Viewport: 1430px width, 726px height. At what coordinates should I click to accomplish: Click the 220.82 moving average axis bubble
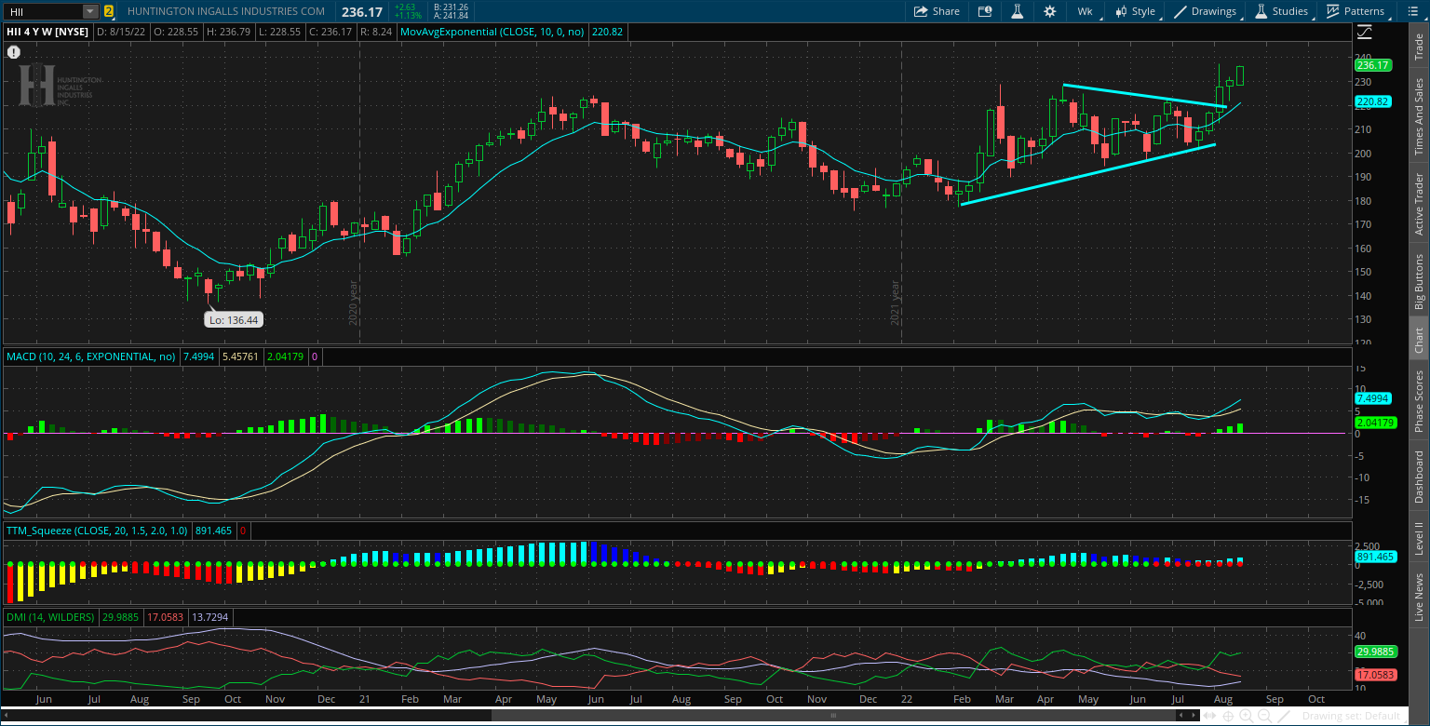pos(1373,101)
